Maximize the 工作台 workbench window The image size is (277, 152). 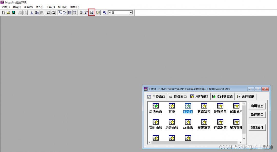[x=258, y=89]
